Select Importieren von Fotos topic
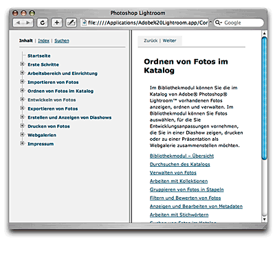The width and height of the screenshot is (275, 254). coord(53,82)
